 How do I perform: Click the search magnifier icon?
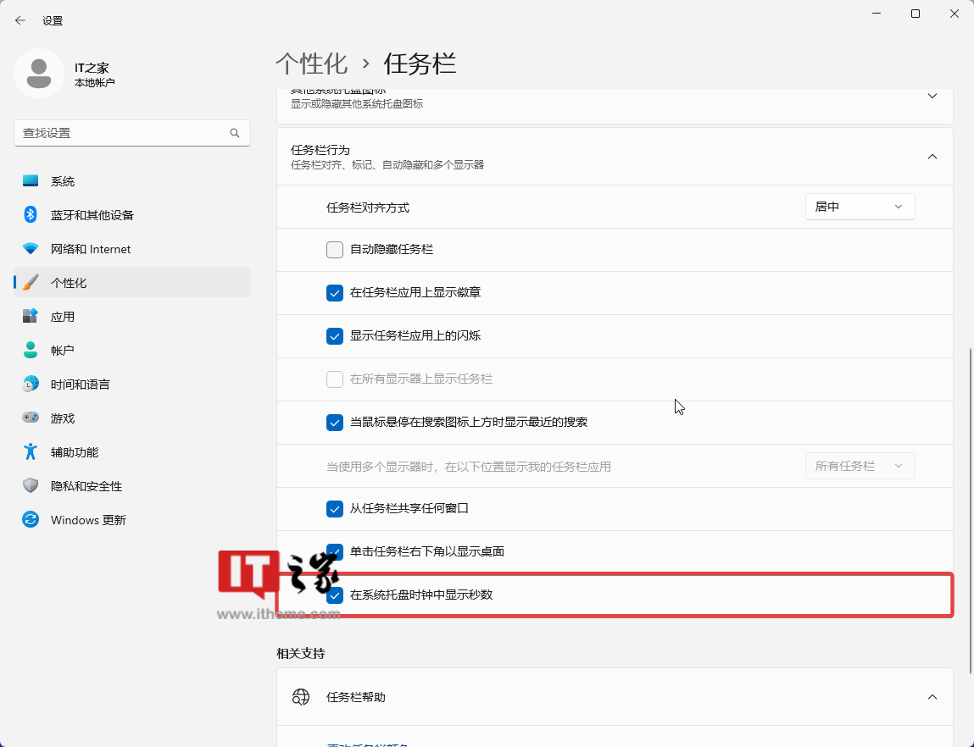[235, 133]
